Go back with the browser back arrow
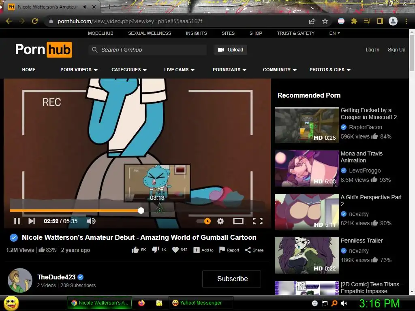Viewport: 415px width, 311px height. [9, 21]
